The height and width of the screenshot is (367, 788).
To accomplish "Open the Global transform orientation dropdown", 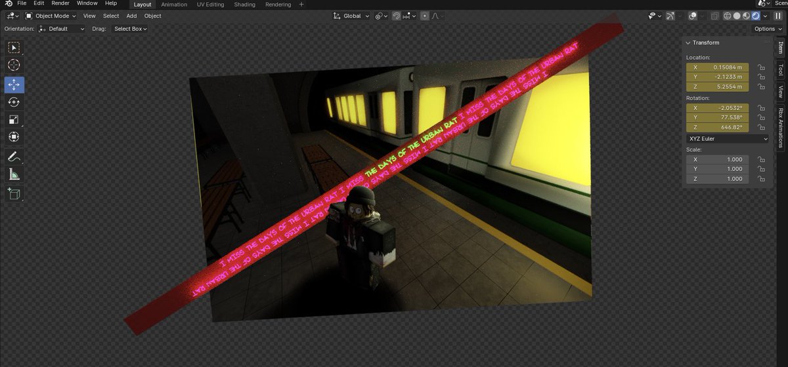I will coord(351,16).
